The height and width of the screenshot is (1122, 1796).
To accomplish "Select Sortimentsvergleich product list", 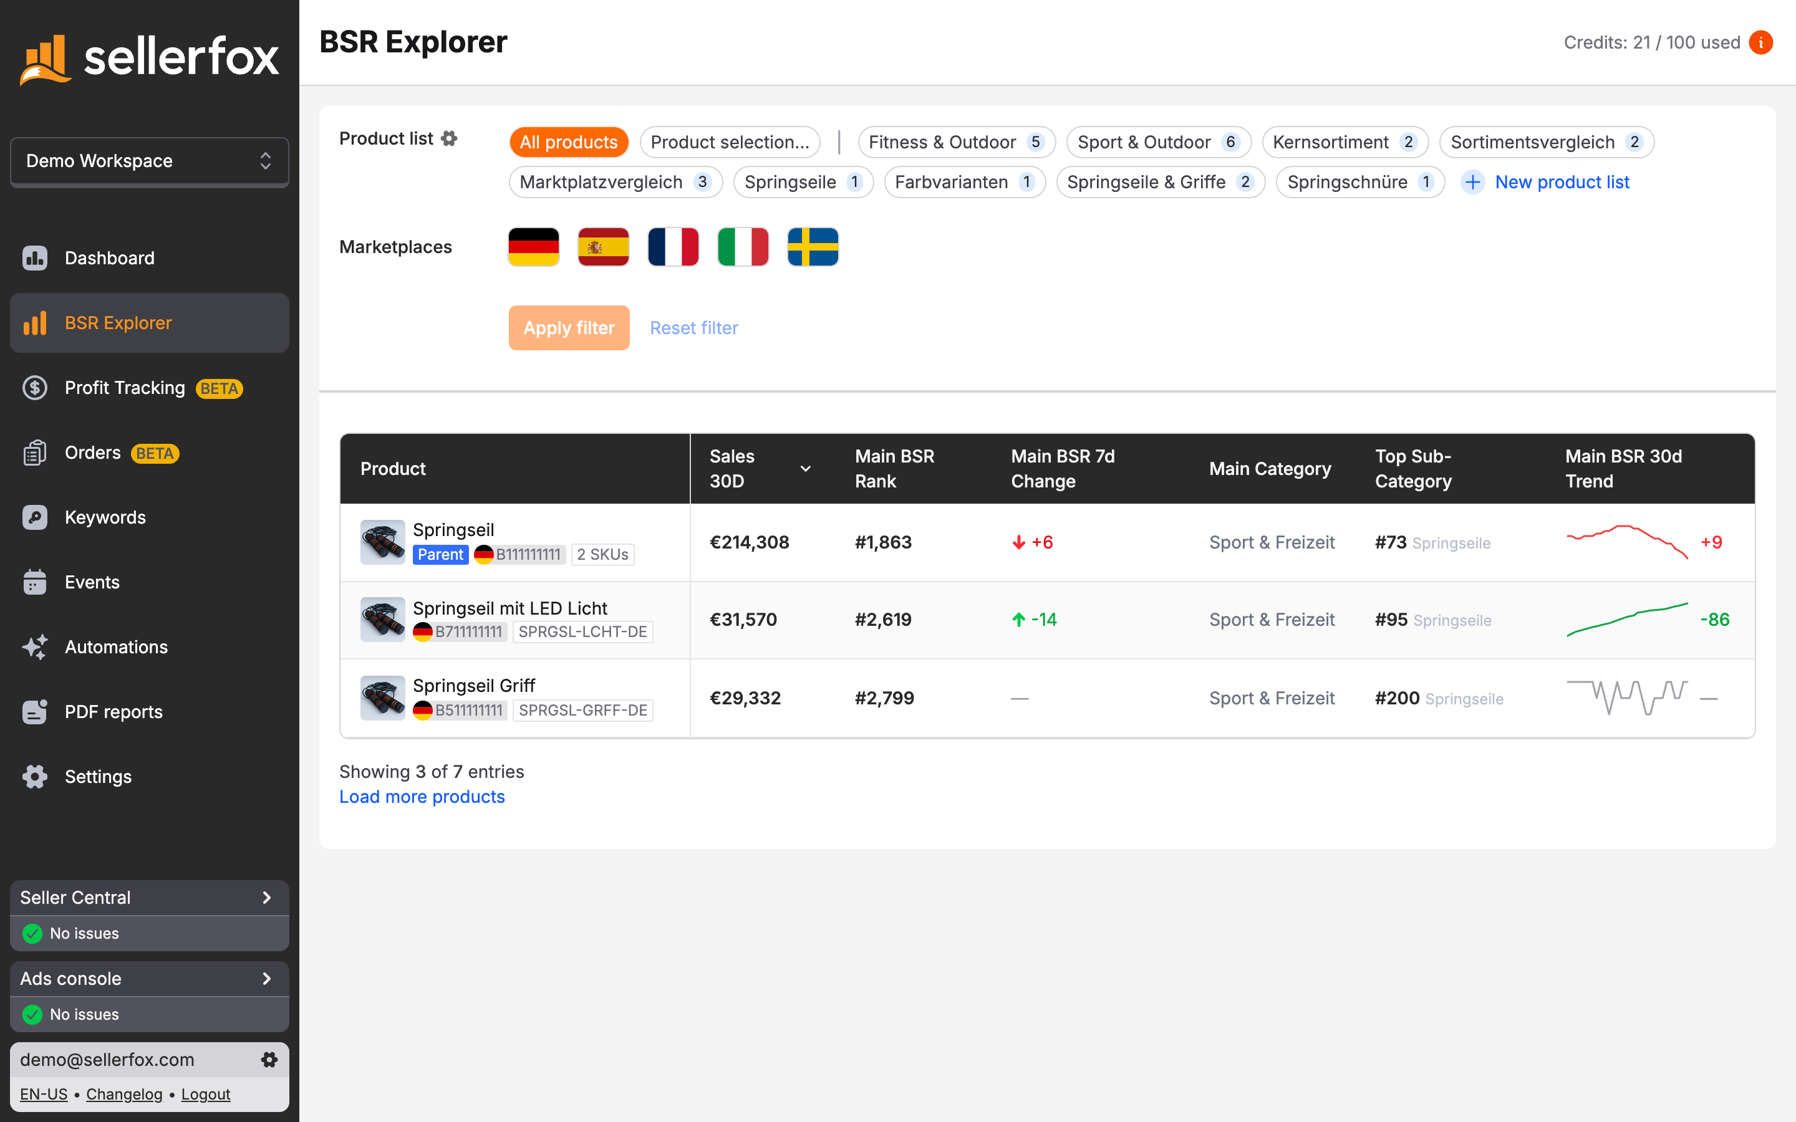I will 1547,141.
